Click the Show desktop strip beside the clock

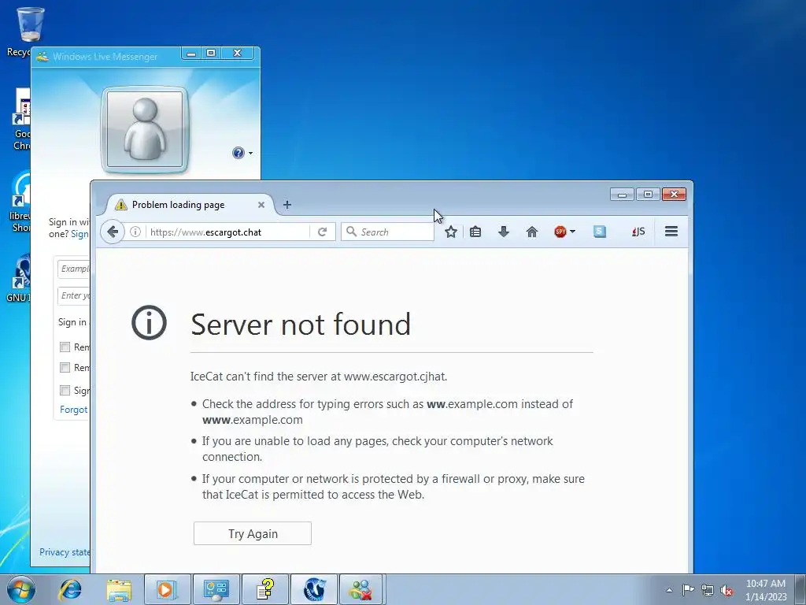tap(800, 590)
